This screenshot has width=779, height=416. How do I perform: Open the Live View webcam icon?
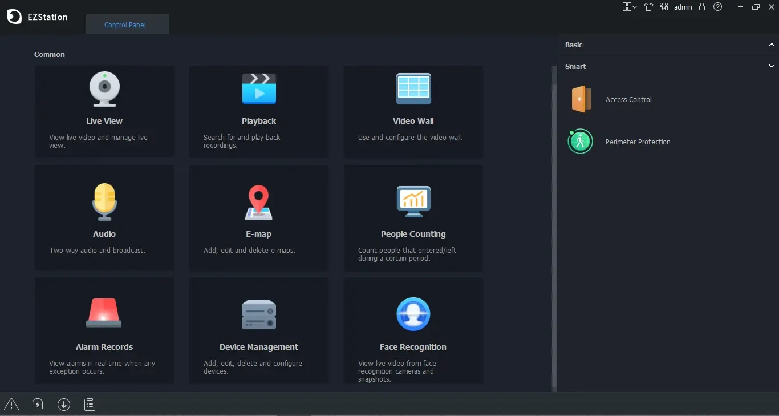(104, 89)
